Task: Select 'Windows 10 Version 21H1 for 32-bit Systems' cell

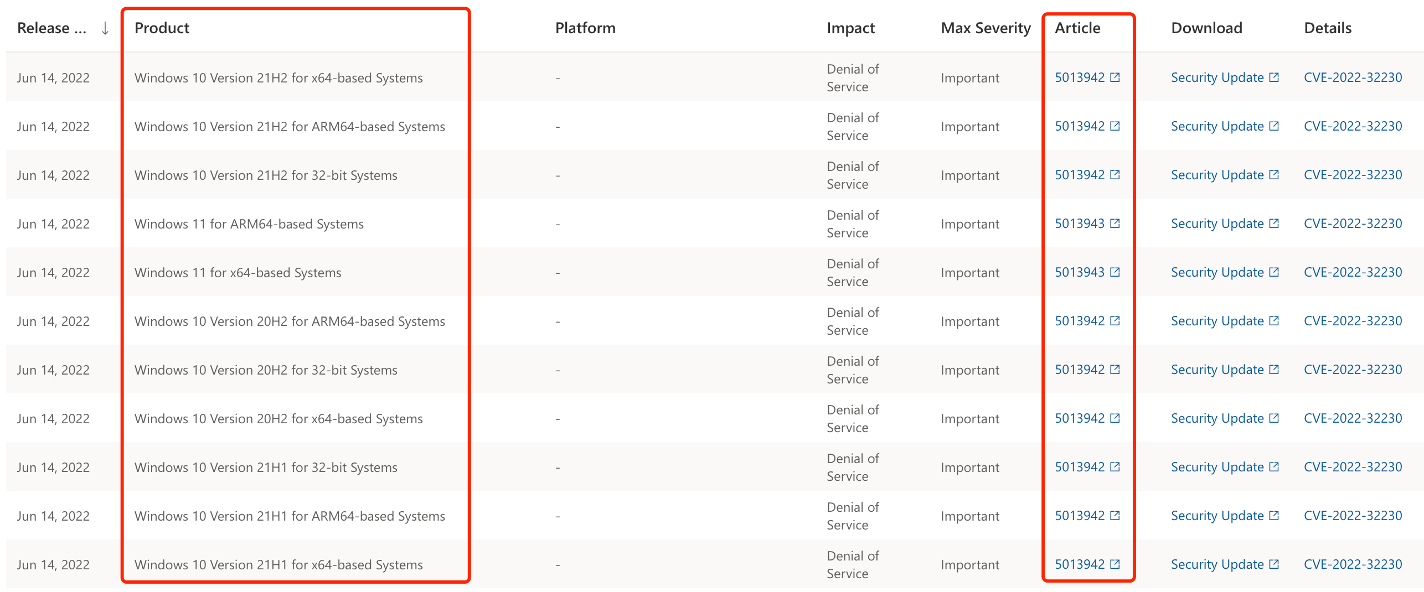Action: tap(266, 468)
